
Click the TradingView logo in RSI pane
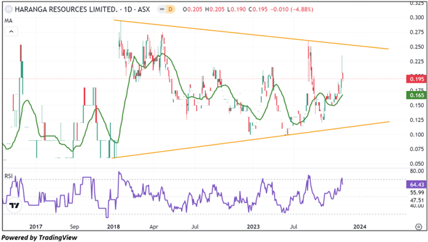pos(13,205)
